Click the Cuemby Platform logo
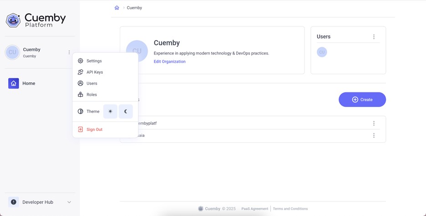 pyautogui.click(x=35, y=20)
